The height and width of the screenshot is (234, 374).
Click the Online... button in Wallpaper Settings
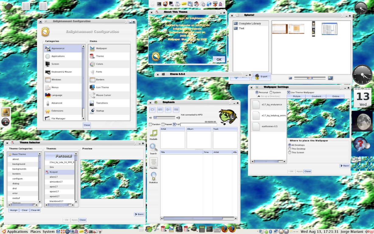336,96
